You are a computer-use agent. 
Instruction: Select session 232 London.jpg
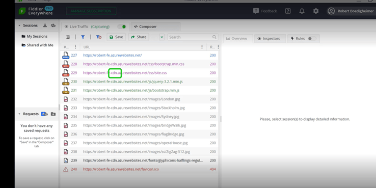click(x=139, y=99)
